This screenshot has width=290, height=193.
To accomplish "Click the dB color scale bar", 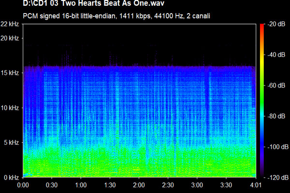I will pyautogui.click(x=262, y=101).
